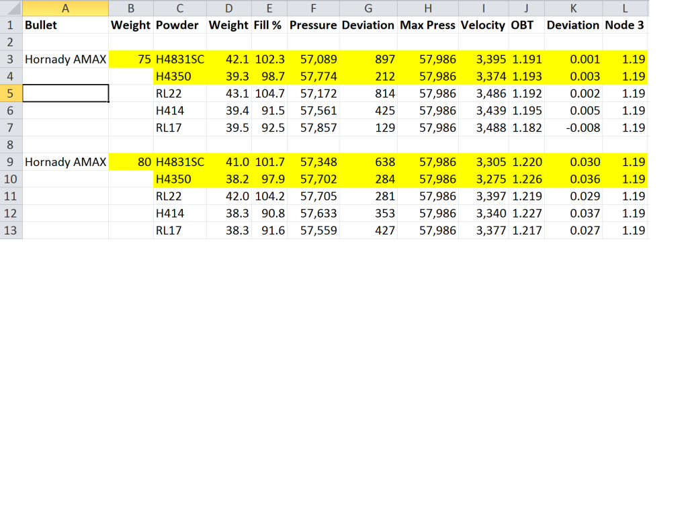Select column D by its header

(229, 8)
